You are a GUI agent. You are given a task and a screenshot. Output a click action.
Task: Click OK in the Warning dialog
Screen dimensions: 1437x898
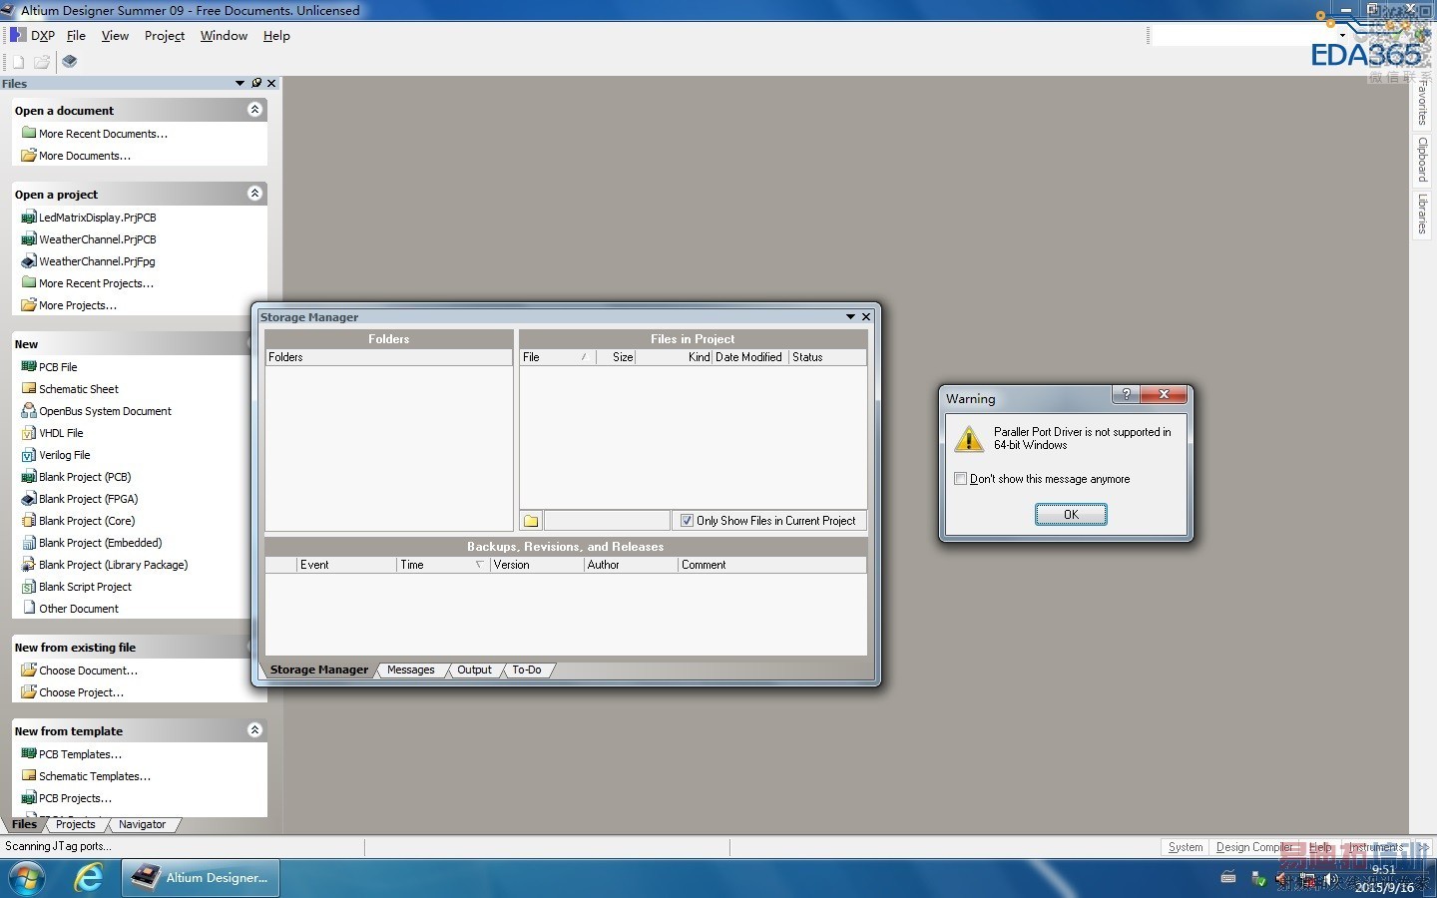point(1071,515)
